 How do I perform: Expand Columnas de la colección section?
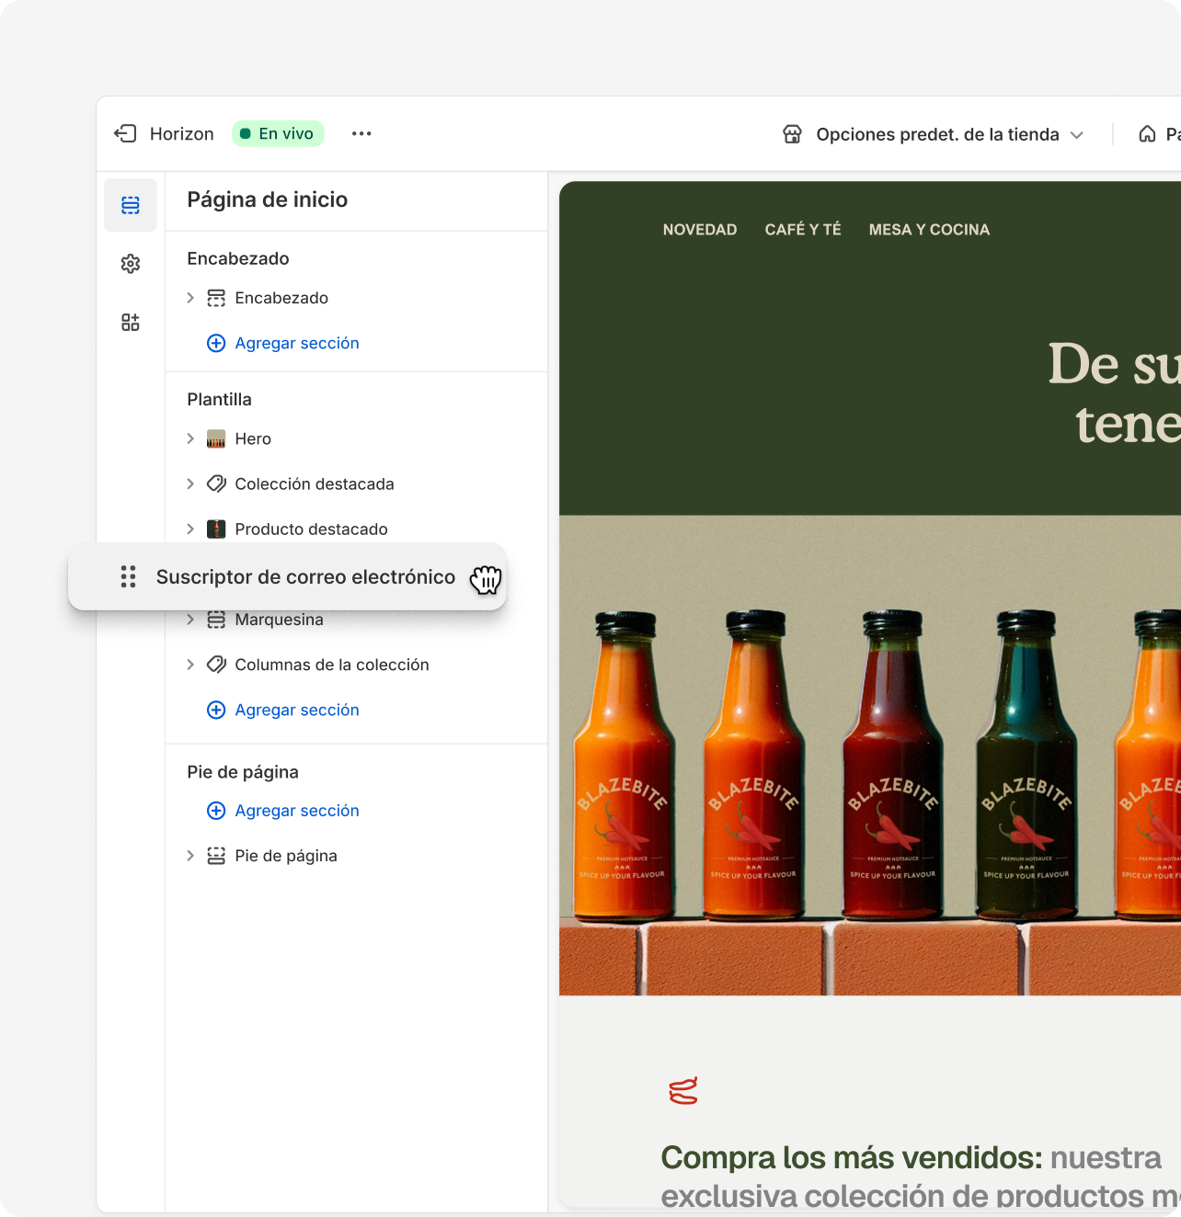pos(190,665)
